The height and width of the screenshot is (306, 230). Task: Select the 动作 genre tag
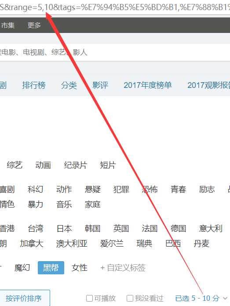click(x=64, y=189)
